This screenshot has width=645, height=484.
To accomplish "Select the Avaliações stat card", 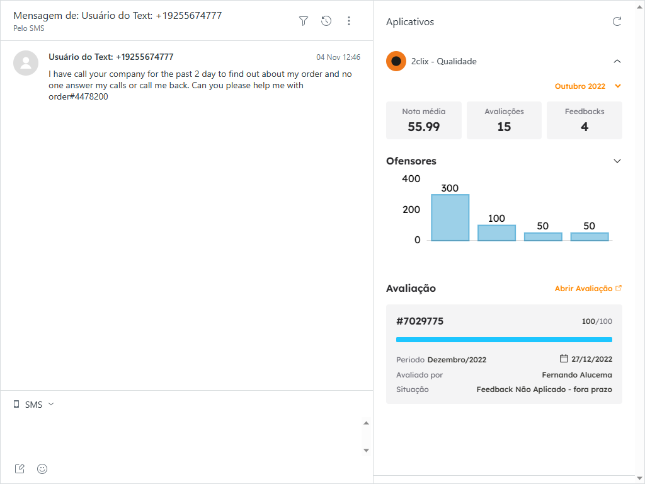I will 504,120.
